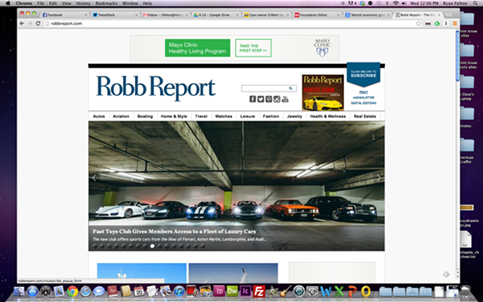The width and height of the screenshot is (483, 302).
Task: Open Robb Report's Pinterest icon
Action: pyautogui.click(x=269, y=99)
